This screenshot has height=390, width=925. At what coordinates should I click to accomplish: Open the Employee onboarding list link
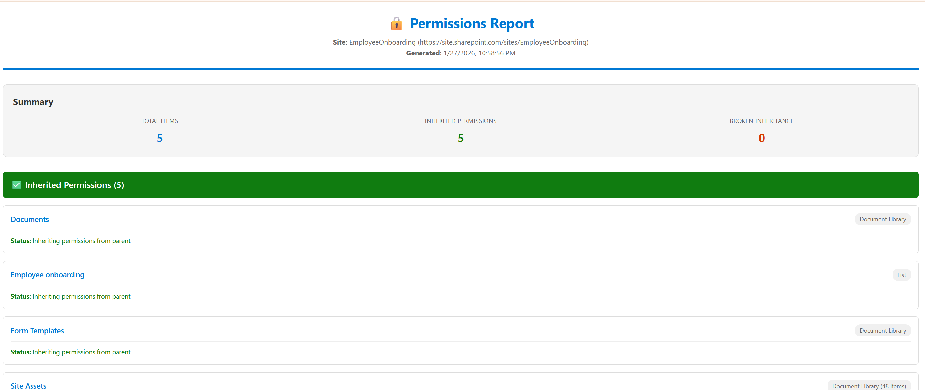pyautogui.click(x=47, y=275)
